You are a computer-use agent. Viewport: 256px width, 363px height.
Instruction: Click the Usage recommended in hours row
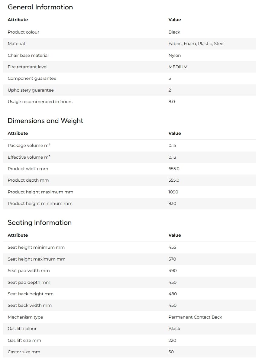click(x=129, y=102)
